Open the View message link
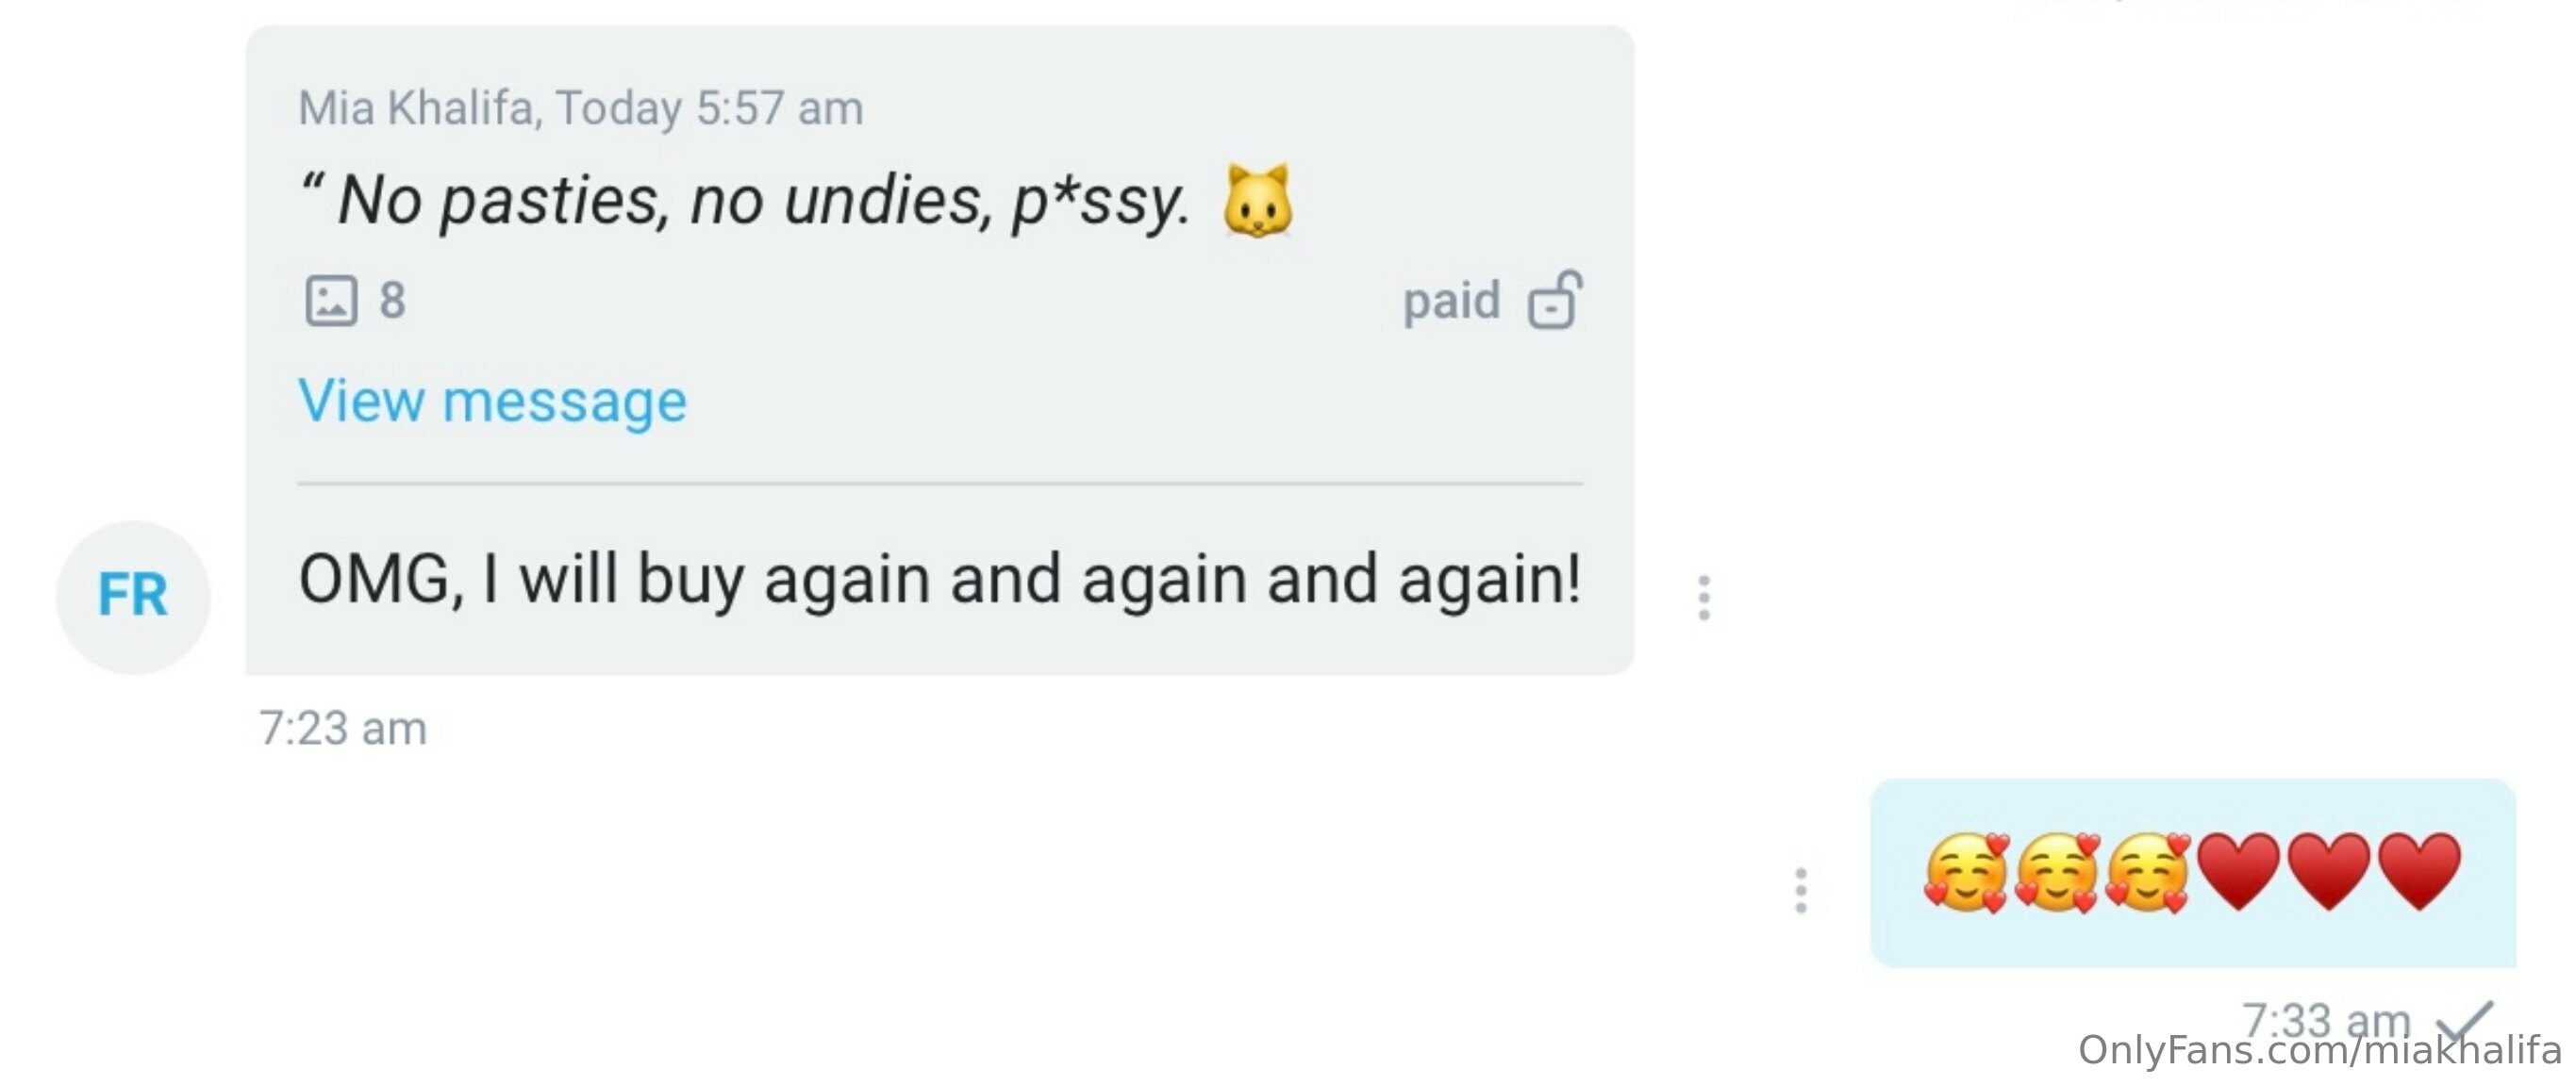This screenshot has height=1085, width=2576. tap(493, 402)
